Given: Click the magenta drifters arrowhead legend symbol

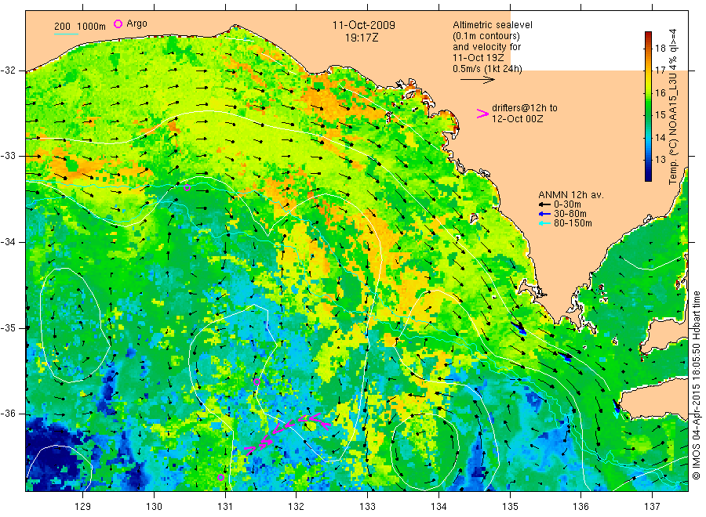Looking at the screenshot, I should click(482, 114).
